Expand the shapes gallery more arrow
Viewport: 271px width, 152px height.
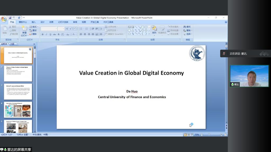tap(149, 34)
